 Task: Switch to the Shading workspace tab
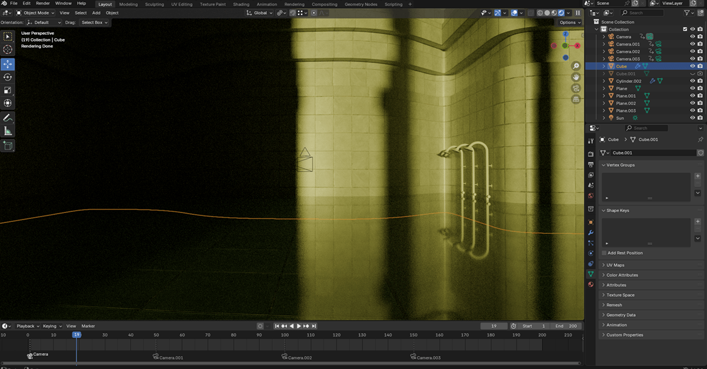tap(241, 4)
